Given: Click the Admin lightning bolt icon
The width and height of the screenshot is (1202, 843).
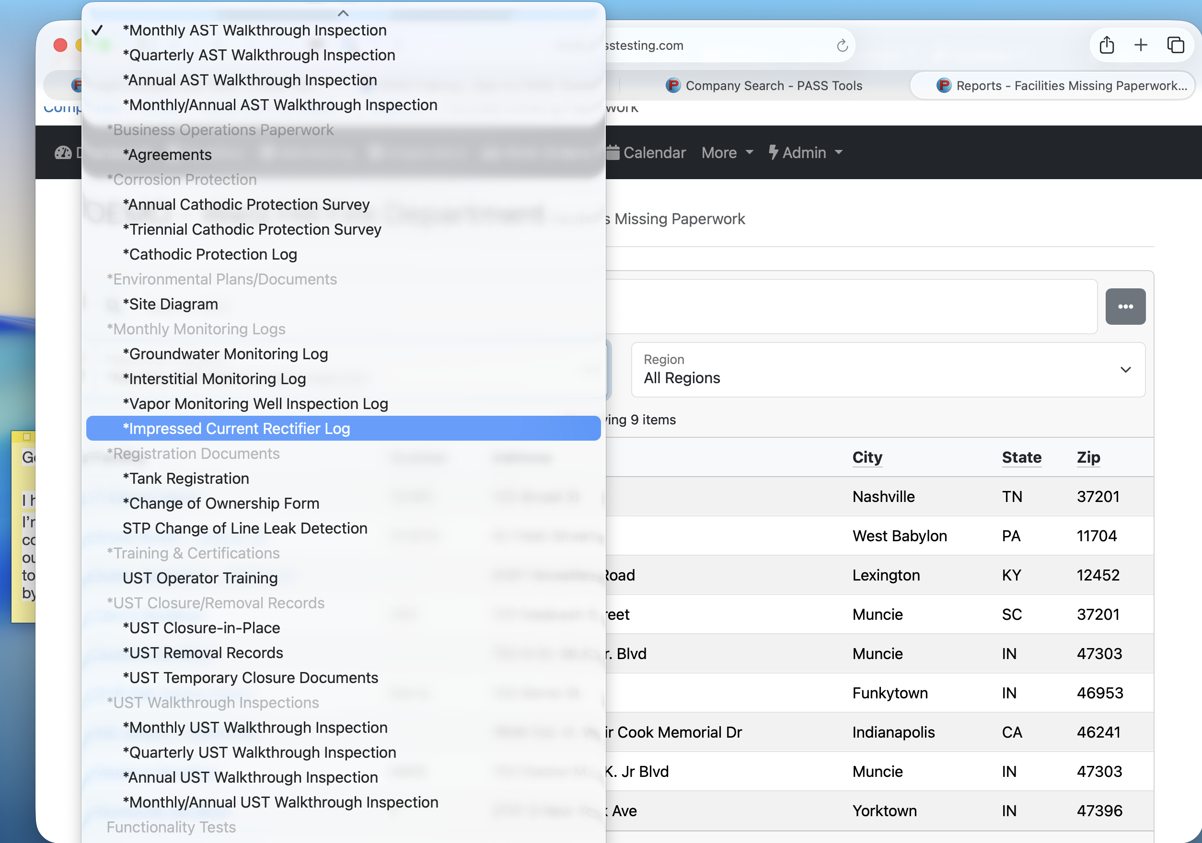Looking at the screenshot, I should (x=773, y=152).
